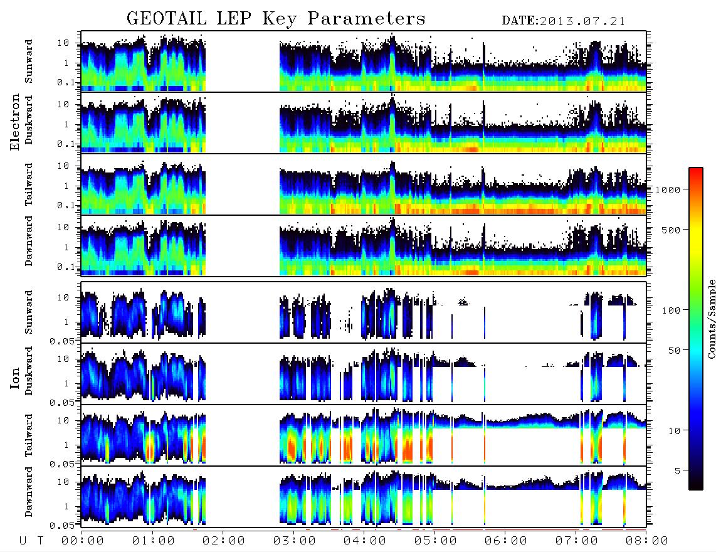Viewport: 716px width, 552px height.
Task: Click the U T axis label
Action: pos(31,541)
